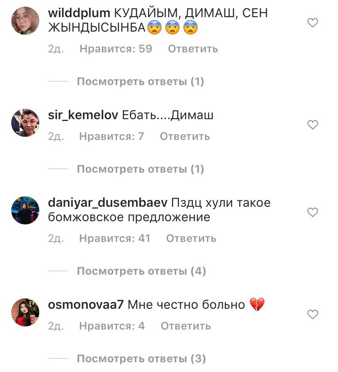Screen dimensions: 338x372
Task: View three replies to osmonovaa7
Action: (x=142, y=358)
